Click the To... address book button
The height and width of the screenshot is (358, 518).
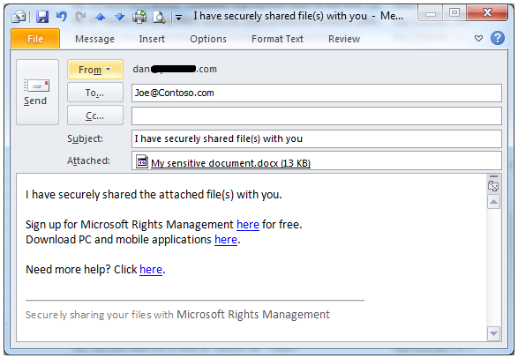[x=95, y=93]
